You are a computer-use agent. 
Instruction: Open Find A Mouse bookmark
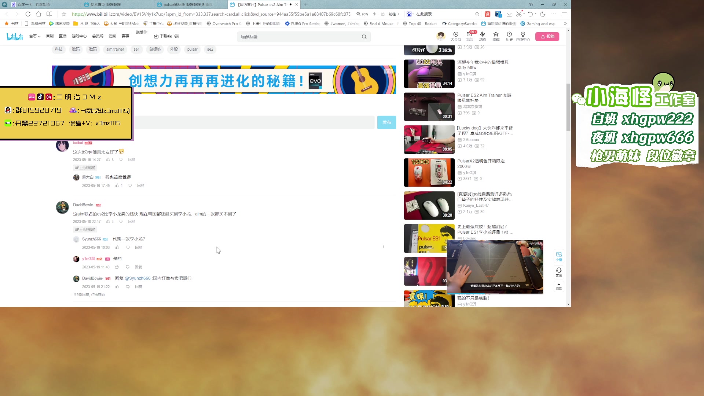point(380,23)
